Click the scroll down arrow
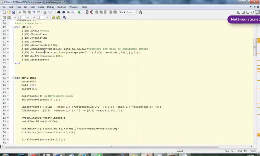The width and height of the screenshot is (260, 156). [255, 143]
